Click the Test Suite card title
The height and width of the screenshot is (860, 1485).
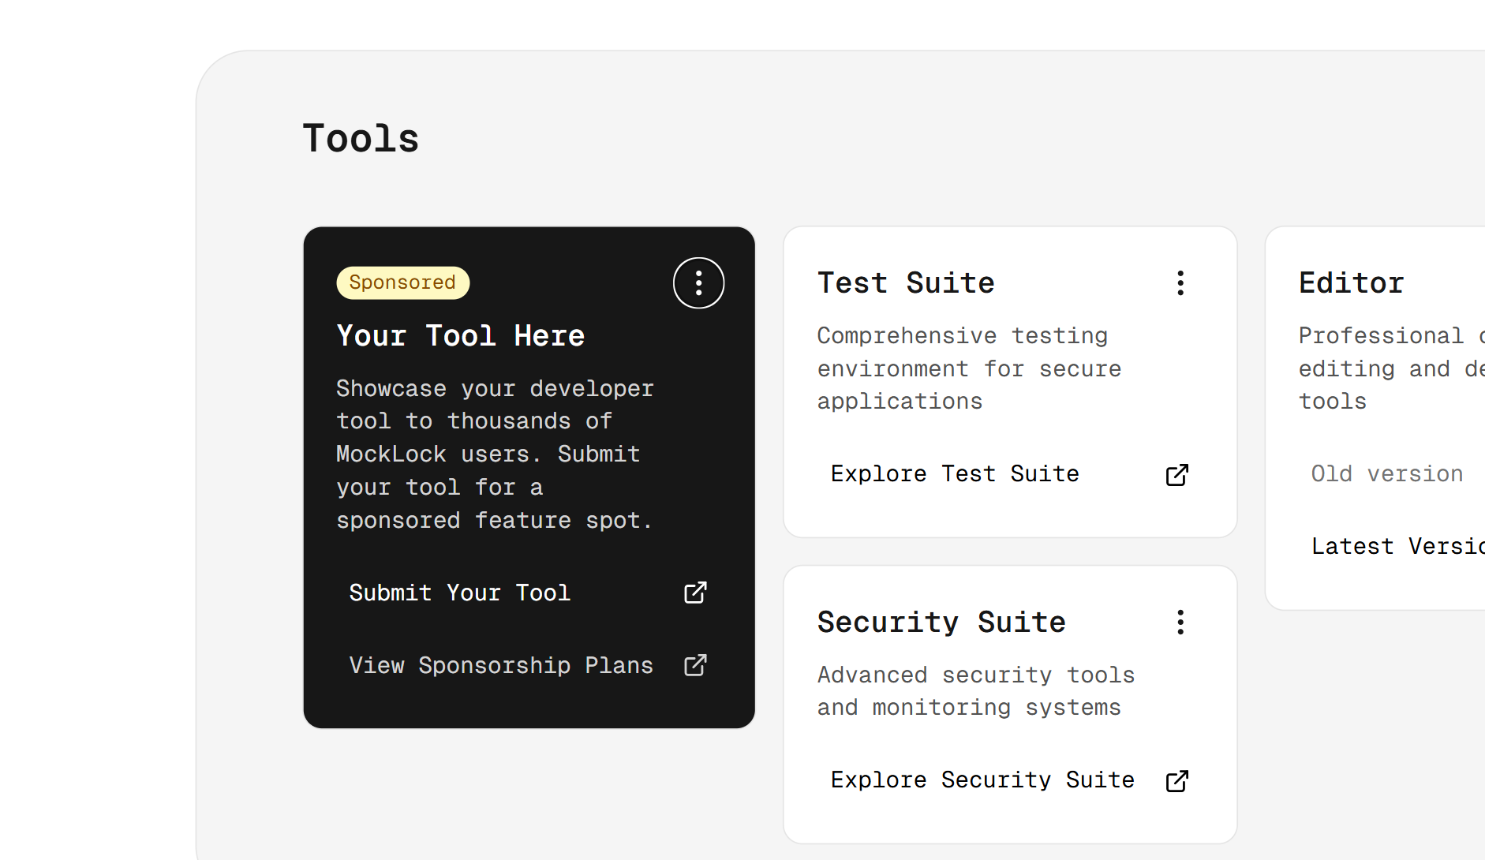pos(906,283)
